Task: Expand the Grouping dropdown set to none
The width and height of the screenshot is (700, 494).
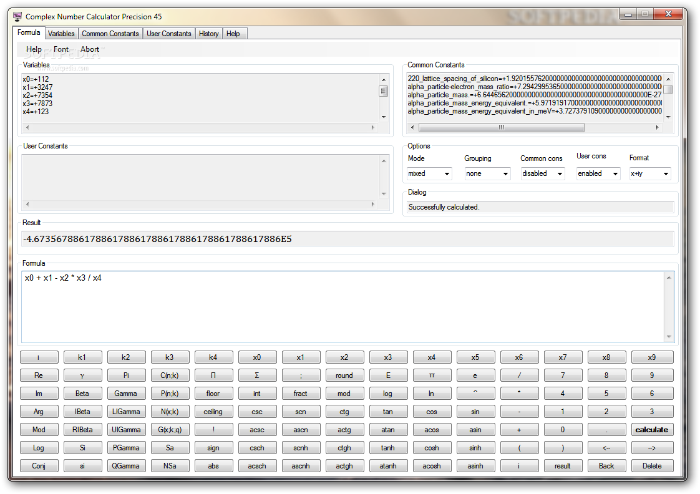Action: tap(487, 173)
